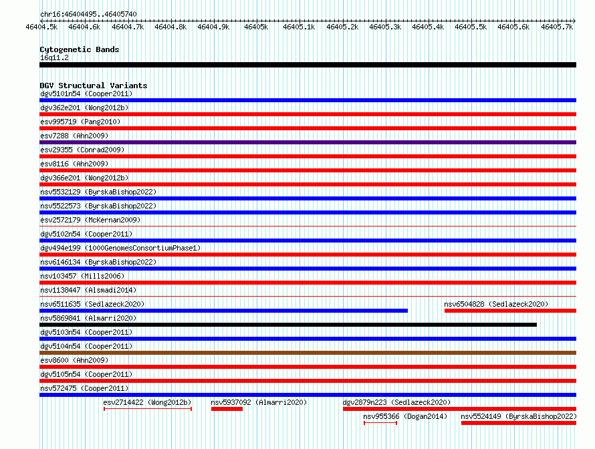The height and width of the screenshot is (449, 595).
Task: Click the thin red interval under esv2714422
Action: (148, 409)
